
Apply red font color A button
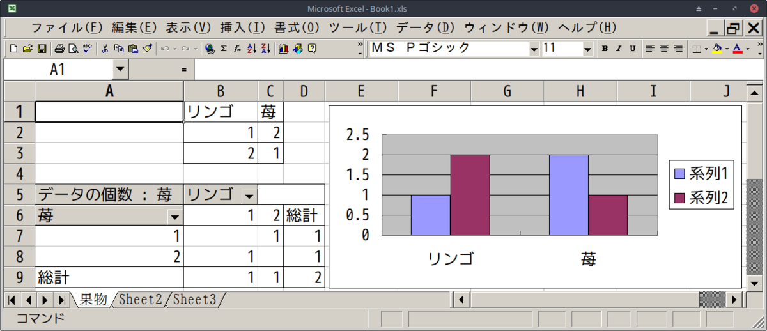click(x=738, y=49)
